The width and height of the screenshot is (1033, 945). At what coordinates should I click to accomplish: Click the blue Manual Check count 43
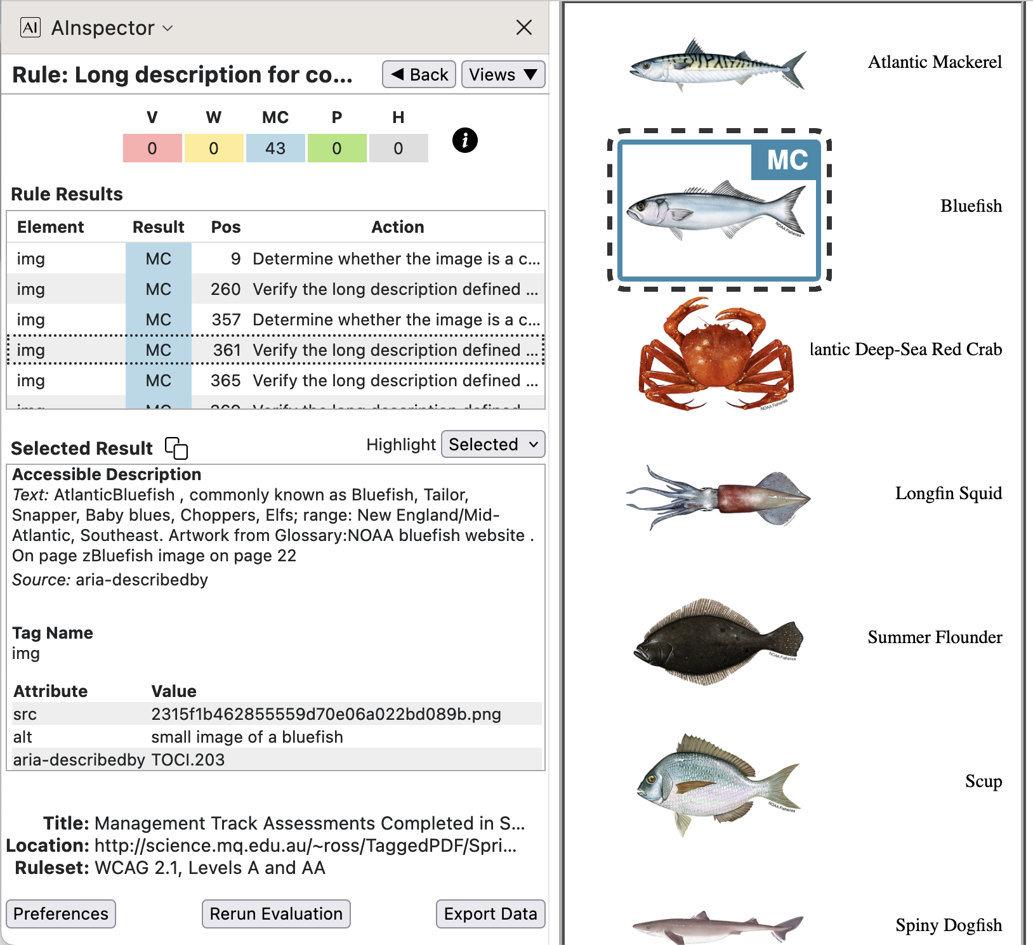pyautogui.click(x=275, y=148)
